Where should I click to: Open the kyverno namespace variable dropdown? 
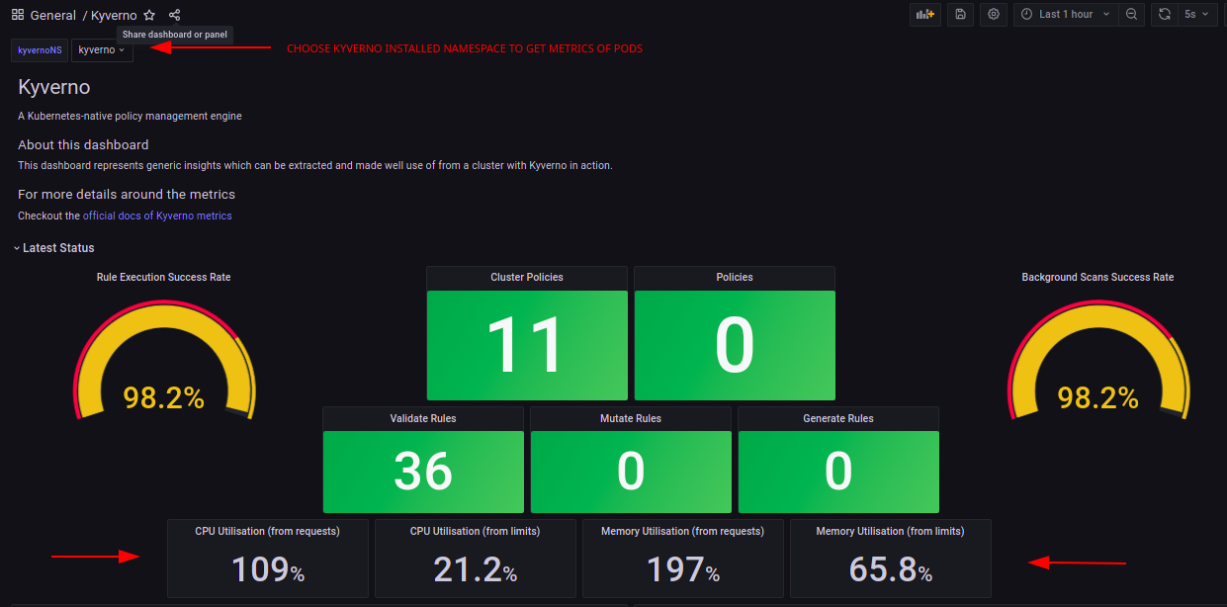(102, 49)
